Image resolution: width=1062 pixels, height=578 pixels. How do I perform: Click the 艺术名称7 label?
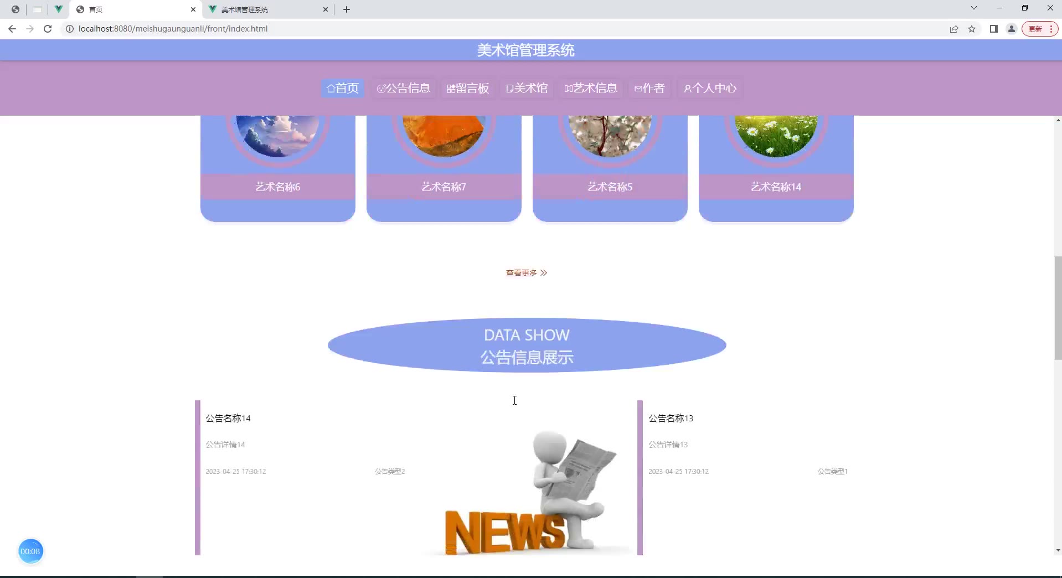[444, 187]
